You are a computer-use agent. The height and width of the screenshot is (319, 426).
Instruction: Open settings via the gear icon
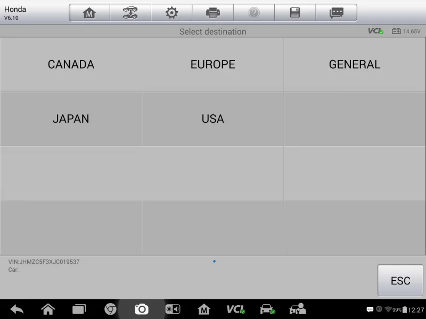(171, 13)
